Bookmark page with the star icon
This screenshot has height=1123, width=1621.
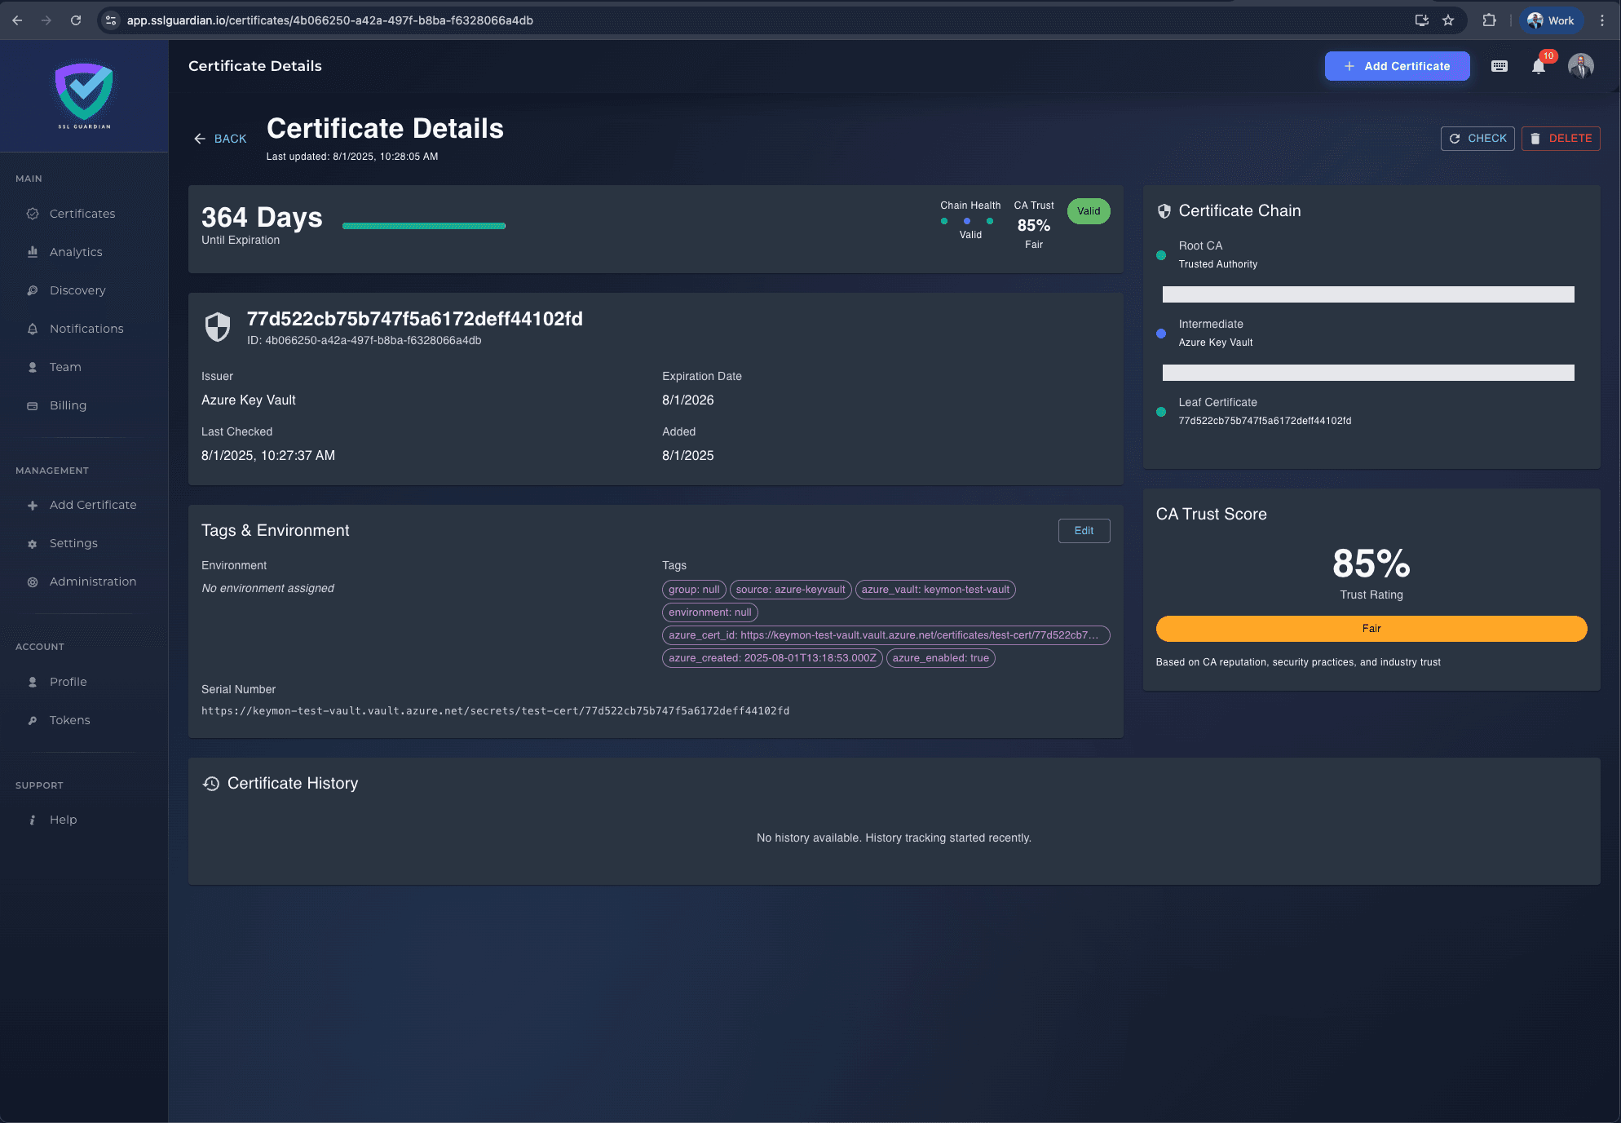[1448, 20]
